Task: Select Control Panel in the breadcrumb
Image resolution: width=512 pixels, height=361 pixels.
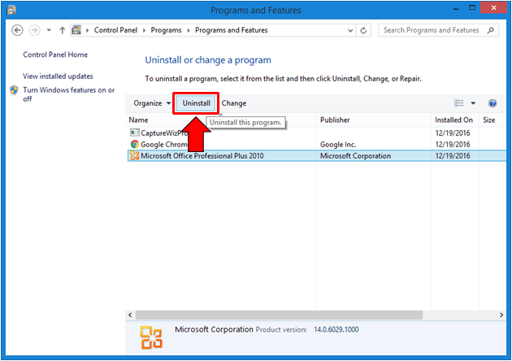Action: (x=115, y=30)
